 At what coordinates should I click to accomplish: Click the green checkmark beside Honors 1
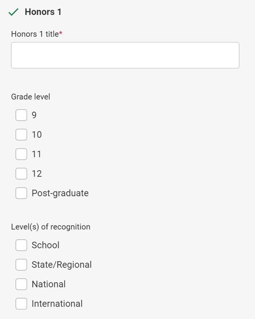click(x=14, y=12)
